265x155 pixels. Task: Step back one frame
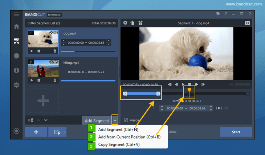coord(176,84)
